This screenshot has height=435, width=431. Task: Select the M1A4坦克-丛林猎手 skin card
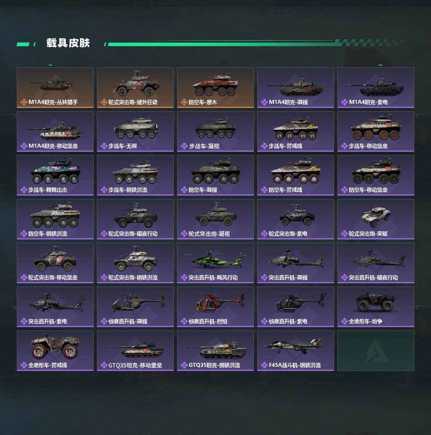pyautogui.click(x=55, y=88)
